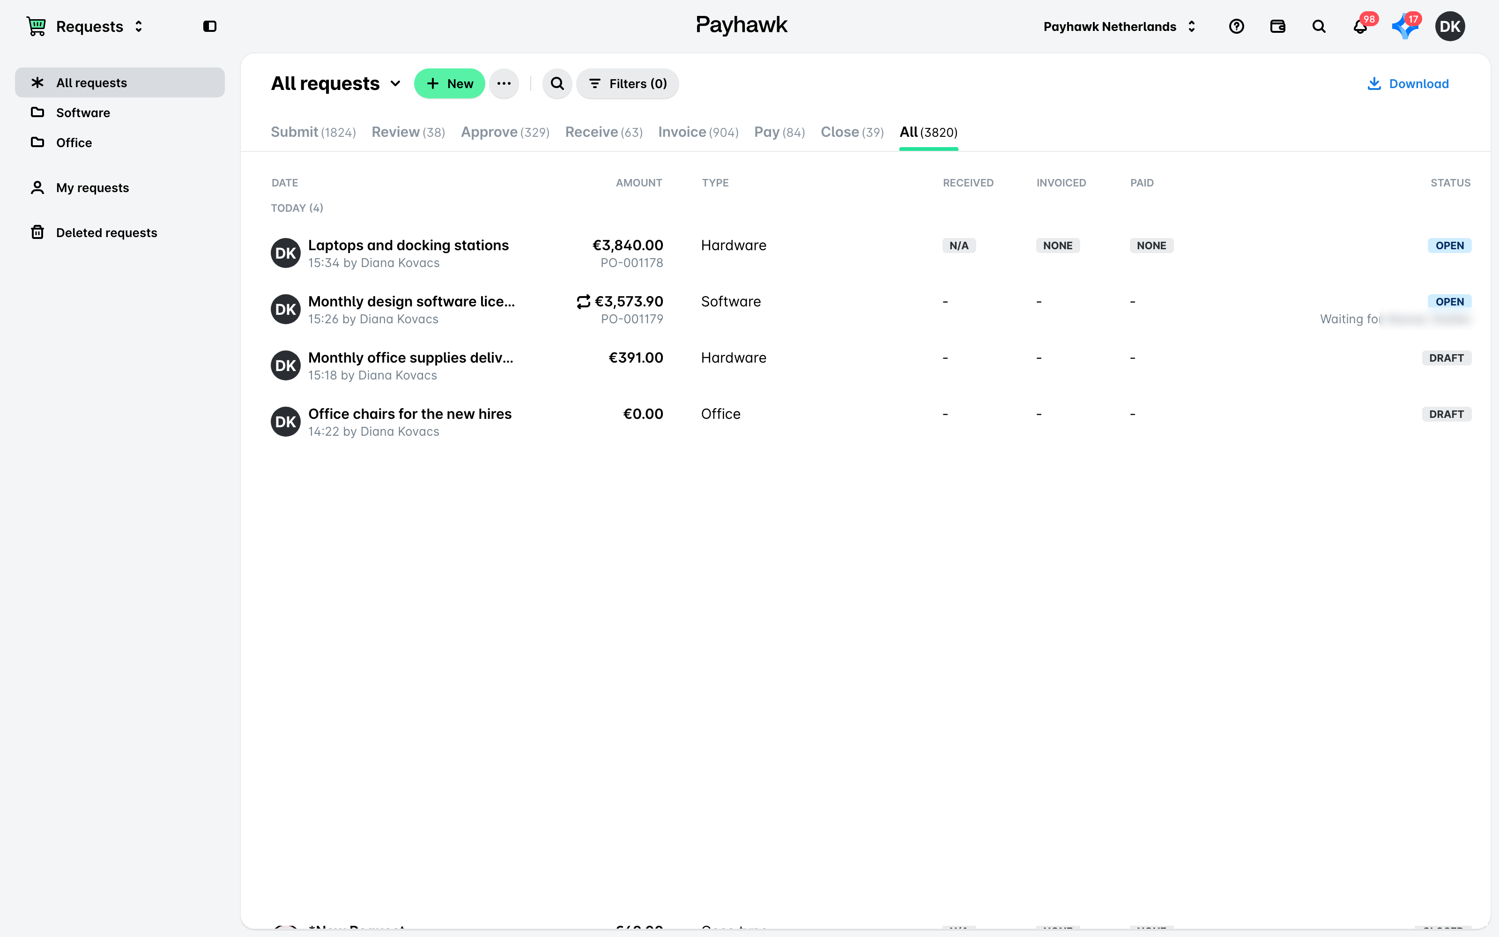Switch to the Receive tab
Viewport: 1499px width, 937px height.
pyautogui.click(x=604, y=132)
